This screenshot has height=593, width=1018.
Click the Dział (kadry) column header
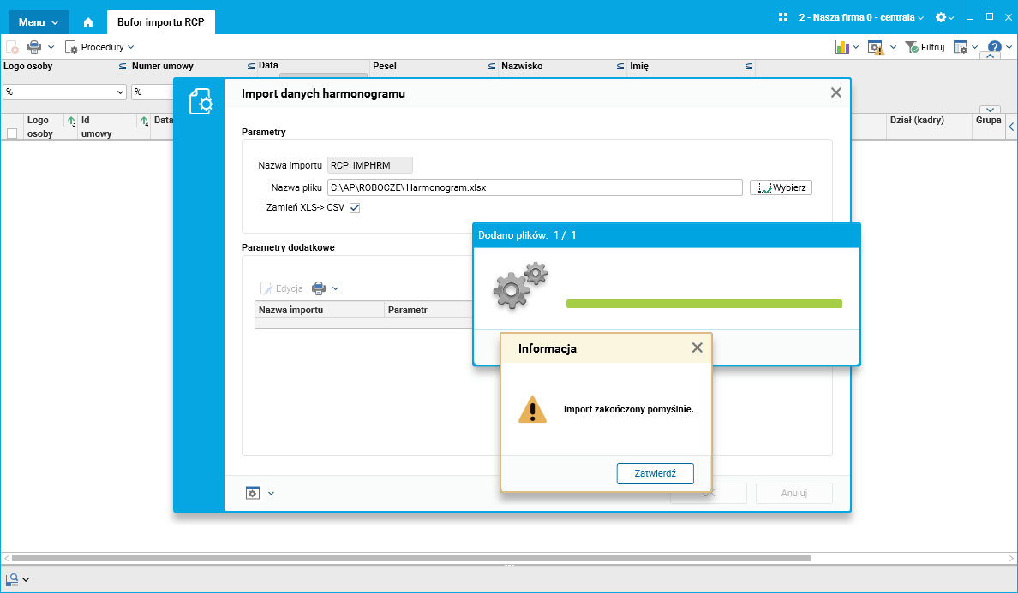928,127
